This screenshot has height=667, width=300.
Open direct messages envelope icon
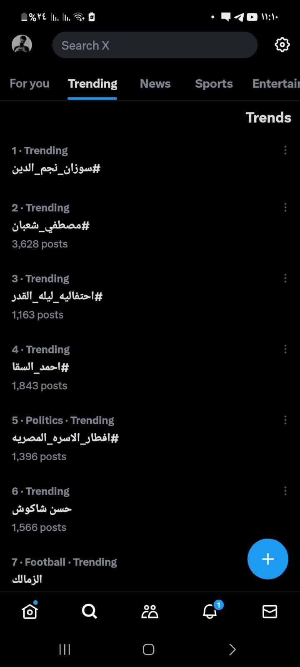click(x=270, y=612)
